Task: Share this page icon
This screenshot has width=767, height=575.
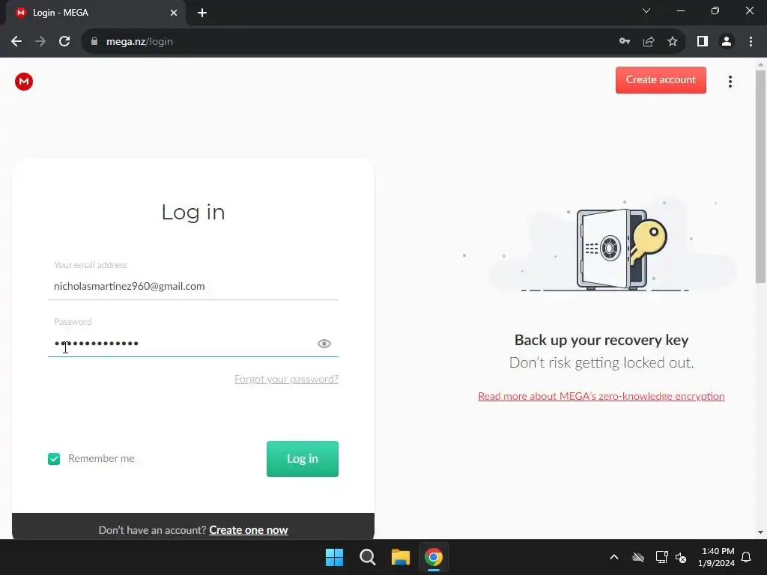Action: click(x=648, y=42)
